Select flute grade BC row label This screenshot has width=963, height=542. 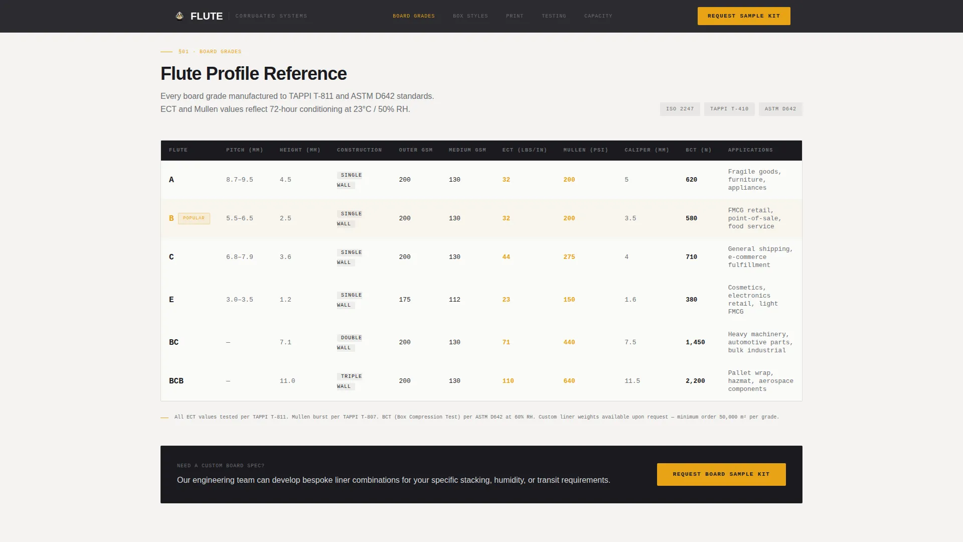click(174, 342)
